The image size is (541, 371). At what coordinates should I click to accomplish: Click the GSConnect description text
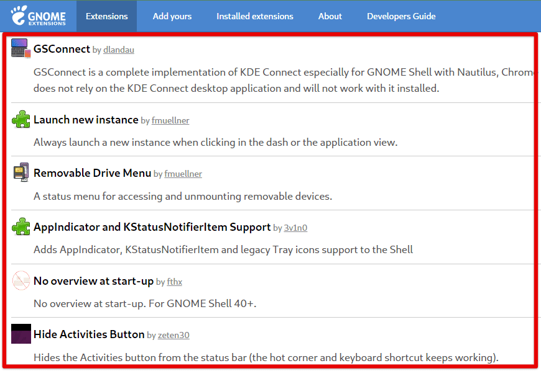tap(284, 80)
